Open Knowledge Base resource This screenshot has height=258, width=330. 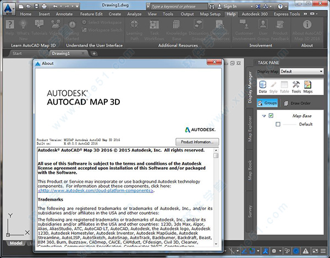pyautogui.click(x=177, y=30)
